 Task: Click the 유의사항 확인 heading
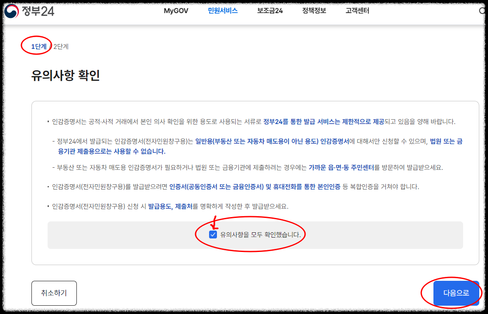65,76
